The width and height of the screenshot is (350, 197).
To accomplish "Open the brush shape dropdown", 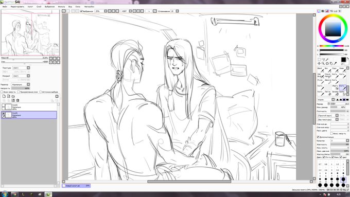I will click(328, 116).
